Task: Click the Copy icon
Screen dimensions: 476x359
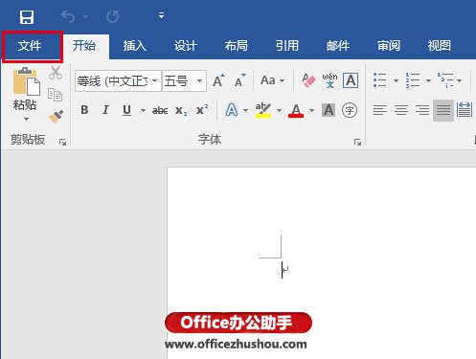Action: (x=55, y=95)
